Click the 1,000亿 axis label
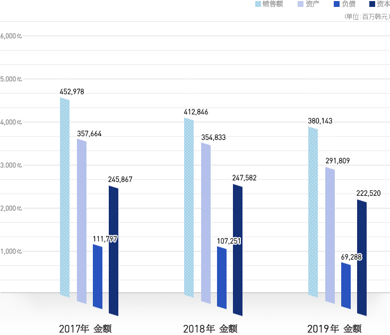390x335 pixels. coord(11,252)
